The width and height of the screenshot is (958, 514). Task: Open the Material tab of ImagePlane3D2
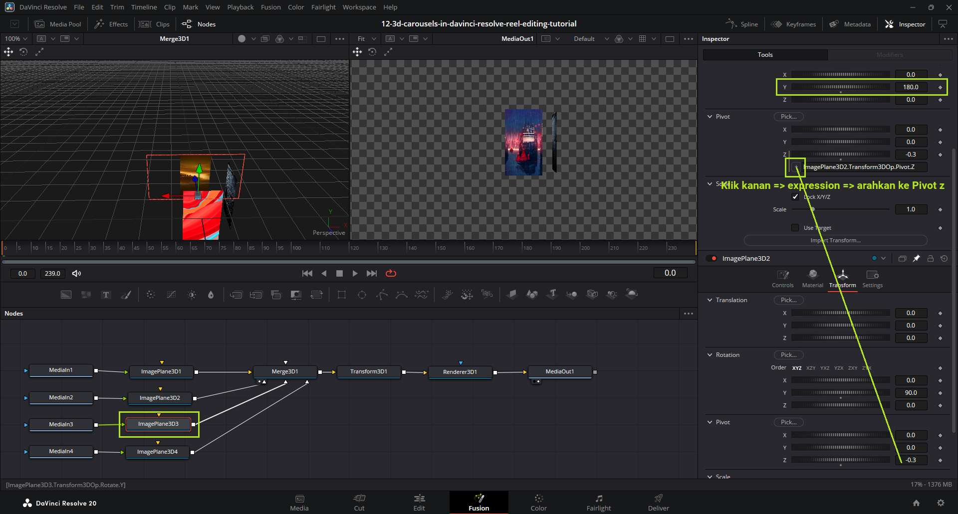point(812,279)
